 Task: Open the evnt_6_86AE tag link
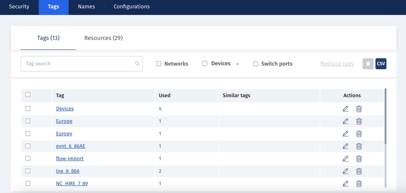tap(70, 146)
